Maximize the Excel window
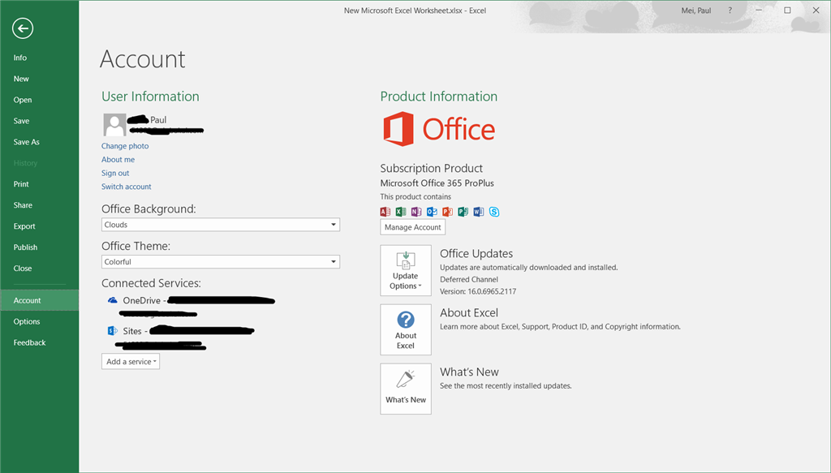Image resolution: width=831 pixels, height=473 pixels. (787, 10)
